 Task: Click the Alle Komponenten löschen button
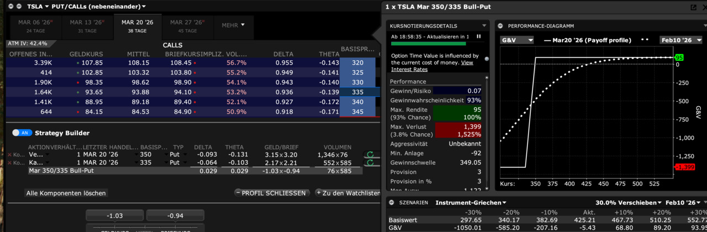66,193
